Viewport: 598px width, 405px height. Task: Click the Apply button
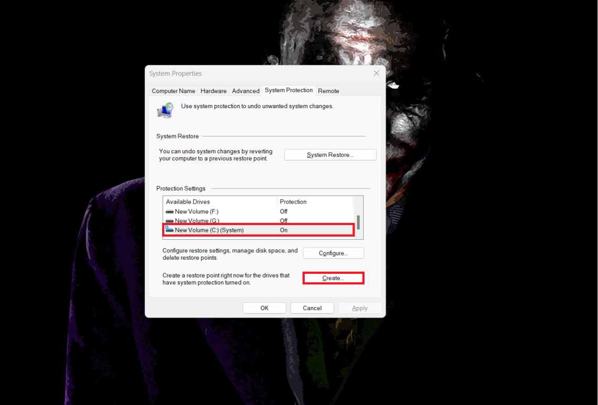pos(360,308)
